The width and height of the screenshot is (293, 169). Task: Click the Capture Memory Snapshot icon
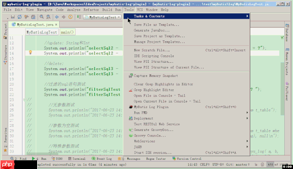click(x=131, y=76)
